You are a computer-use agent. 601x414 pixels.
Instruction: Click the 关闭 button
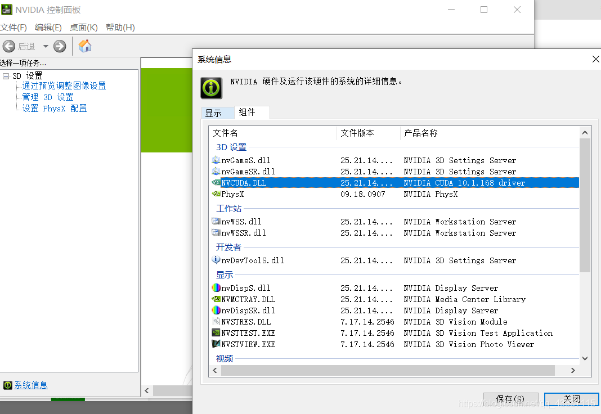pyautogui.click(x=572, y=399)
